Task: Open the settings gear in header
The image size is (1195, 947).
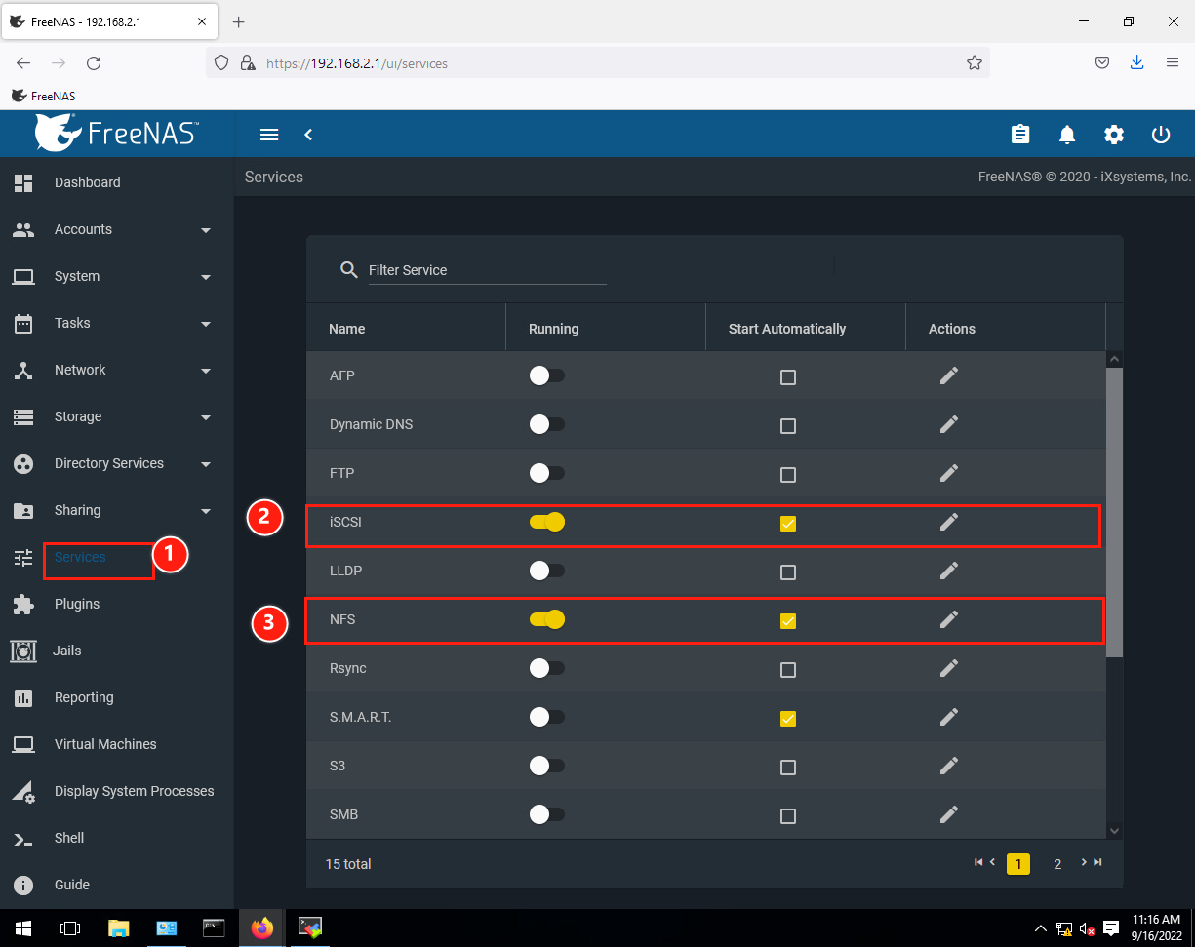Action: click(1114, 135)
